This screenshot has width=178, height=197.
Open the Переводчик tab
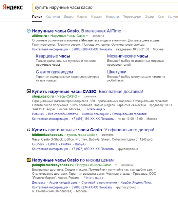pyautogui.click(x=132, y=17)
